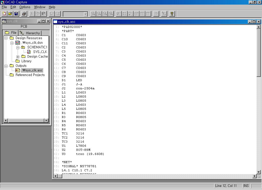Screen dimensions: 262x190
Task: Click the Project Manager toolbar icon
Action: coord(164,14)
